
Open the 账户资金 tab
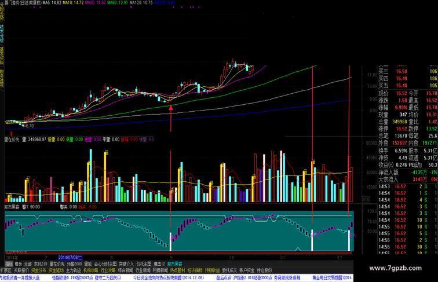click(247, 270)
